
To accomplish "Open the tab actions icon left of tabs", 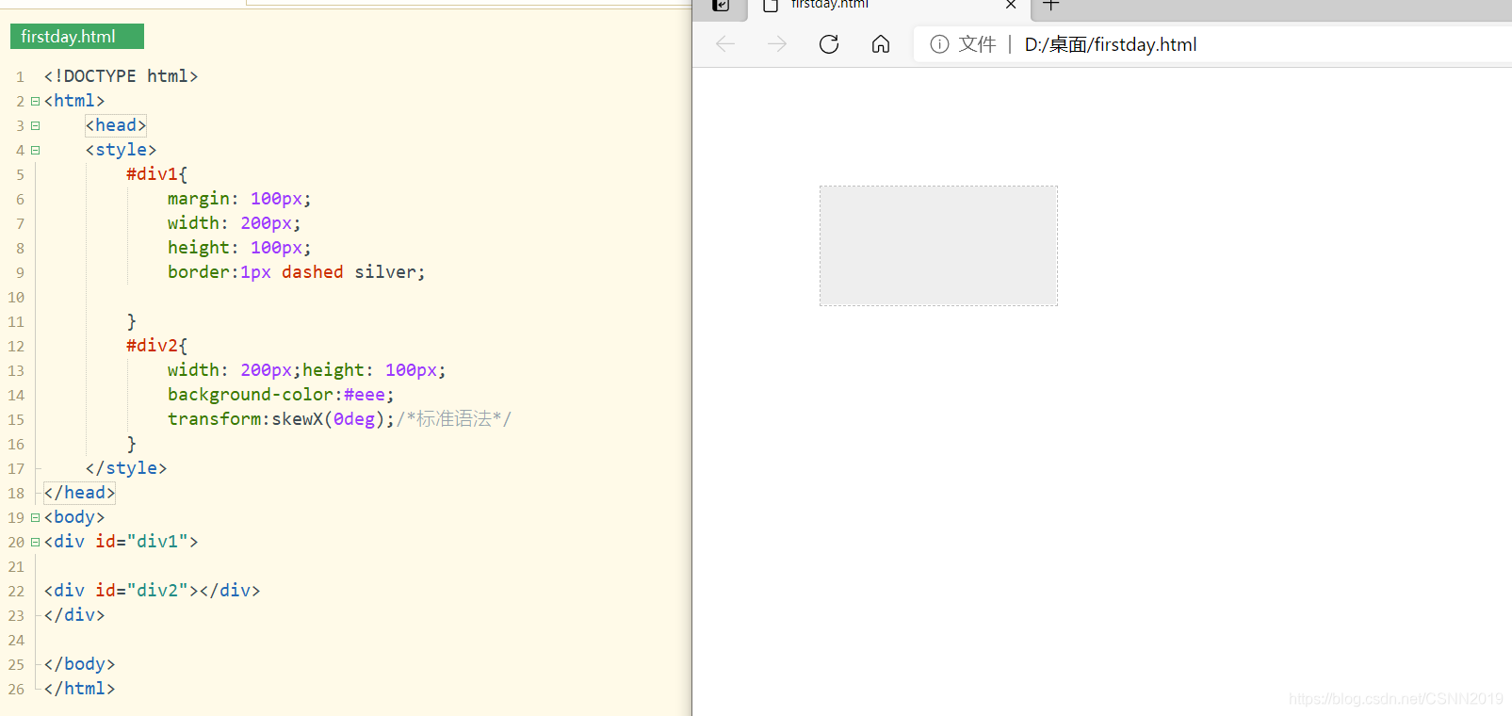I will (721, 5).
